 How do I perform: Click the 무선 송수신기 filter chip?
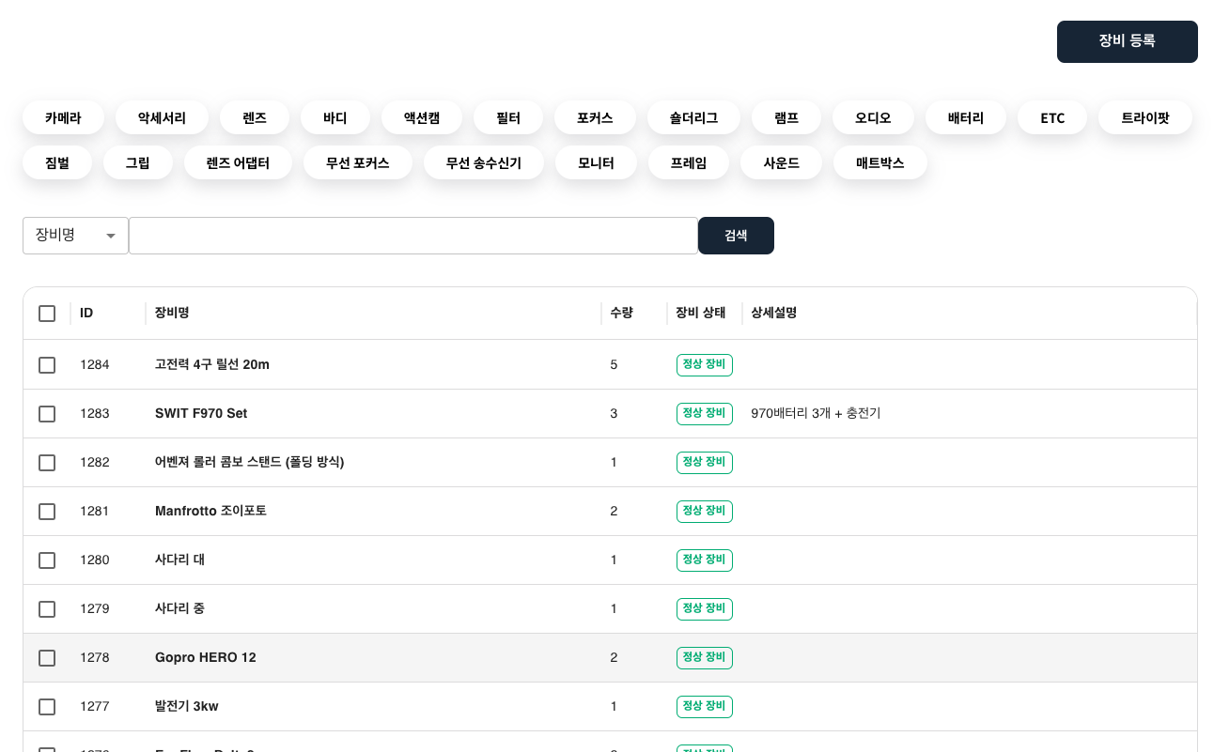483,163
